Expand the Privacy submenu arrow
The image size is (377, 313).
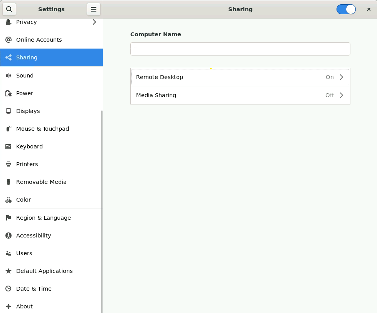tap(94, 22)
